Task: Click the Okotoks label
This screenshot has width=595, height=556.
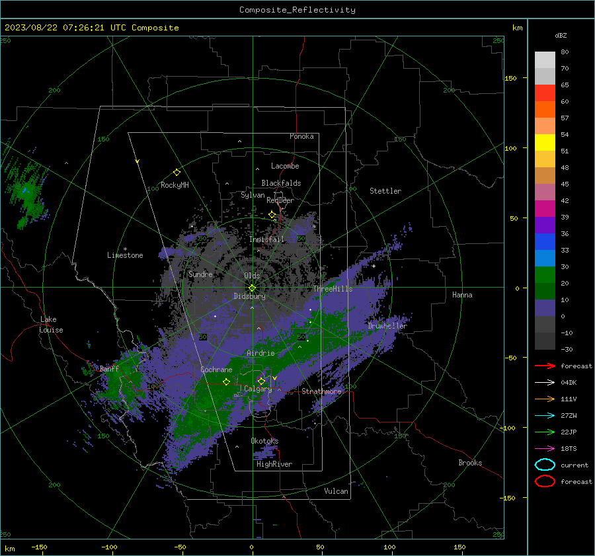Action: 264,441
